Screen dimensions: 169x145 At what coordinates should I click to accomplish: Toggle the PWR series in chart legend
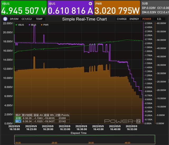45,25
